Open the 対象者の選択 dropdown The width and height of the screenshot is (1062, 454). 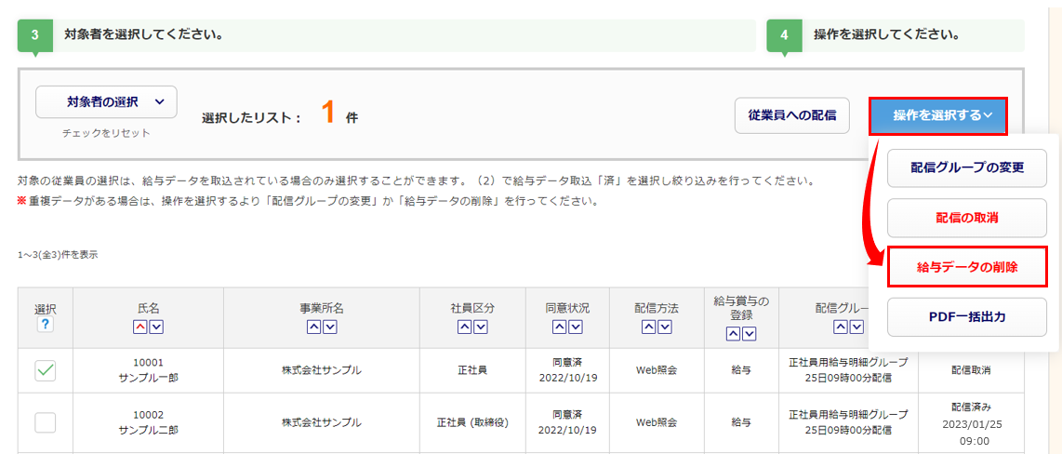[x=106, y=102]
